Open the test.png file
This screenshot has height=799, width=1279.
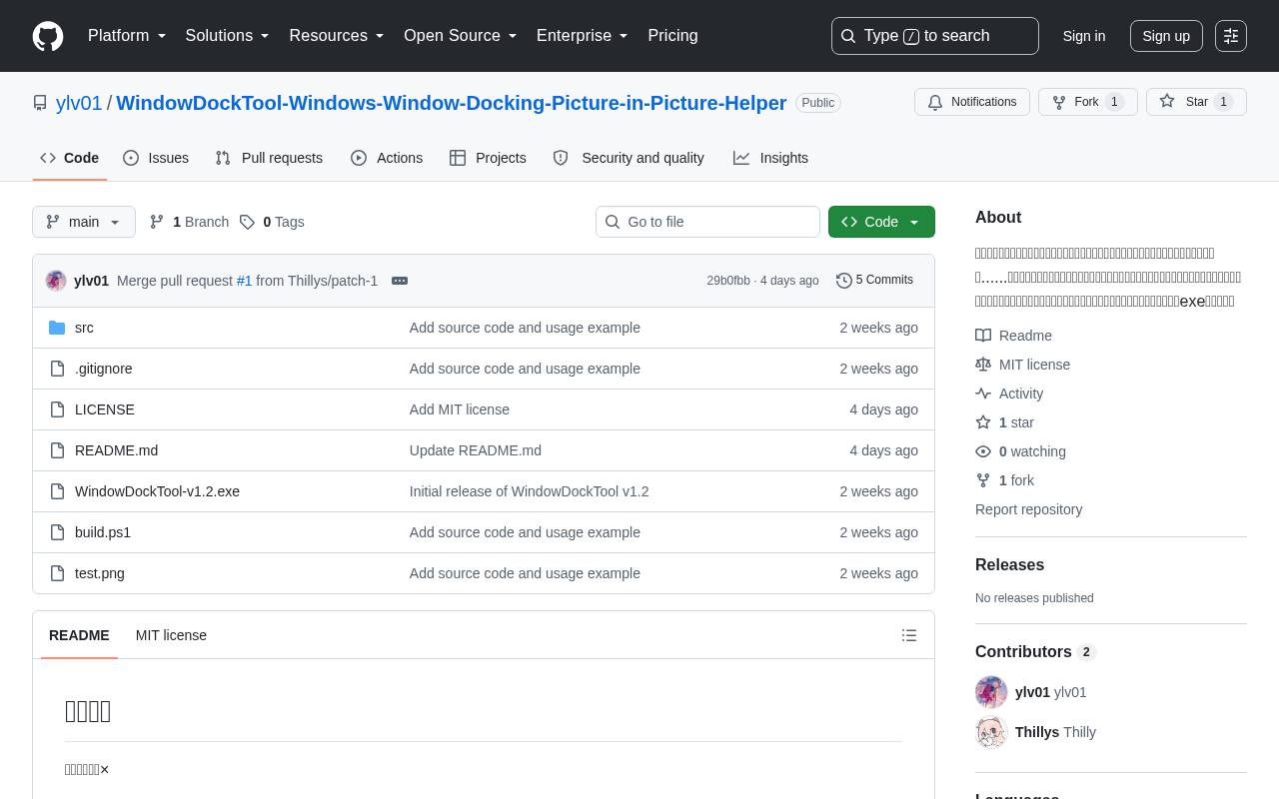tap(100, 573)
